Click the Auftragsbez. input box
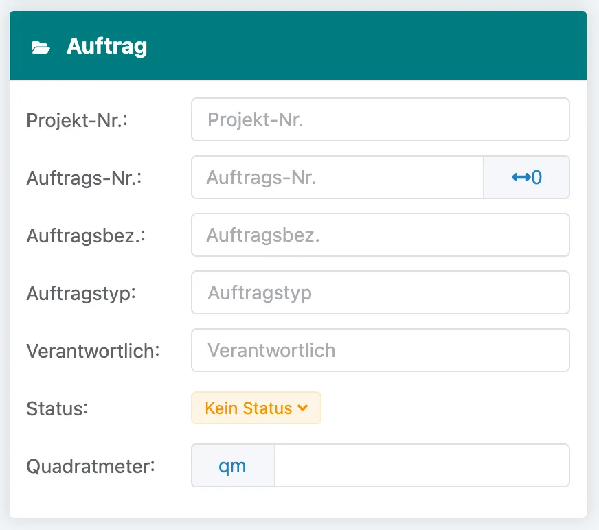 click(x=381, y=235)
